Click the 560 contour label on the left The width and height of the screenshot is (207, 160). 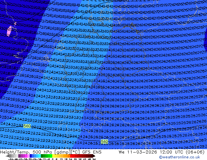pyautogui.click(x=27, y=126)
